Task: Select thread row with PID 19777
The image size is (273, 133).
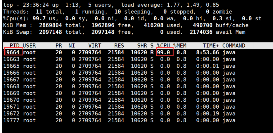Action: pyautogui.click(x=120, y=121)
